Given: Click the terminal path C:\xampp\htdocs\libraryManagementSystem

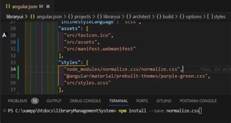Looking at the screenshot, I should click(64, 111).
